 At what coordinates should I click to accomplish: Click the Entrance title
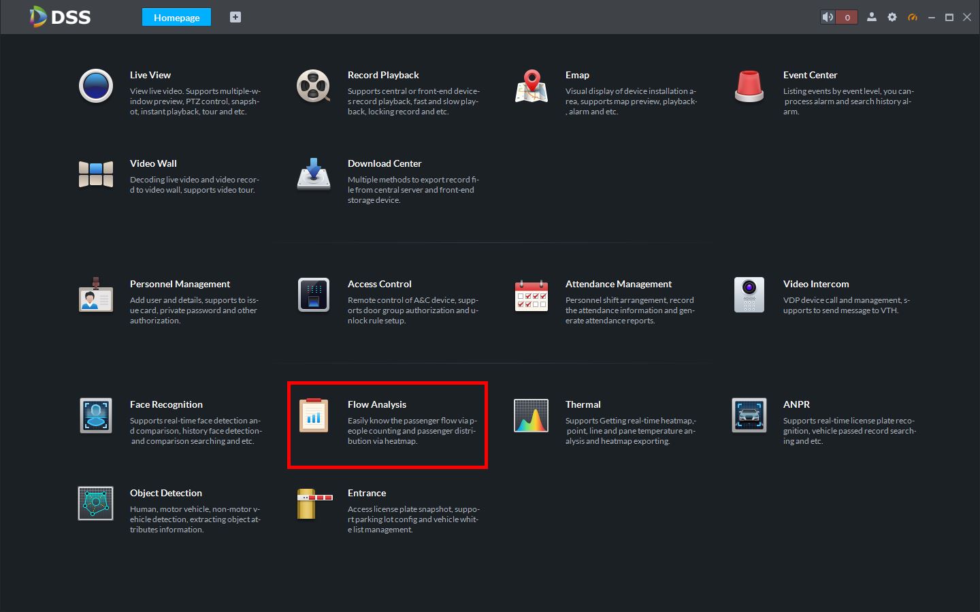click(x=367, y=493)
